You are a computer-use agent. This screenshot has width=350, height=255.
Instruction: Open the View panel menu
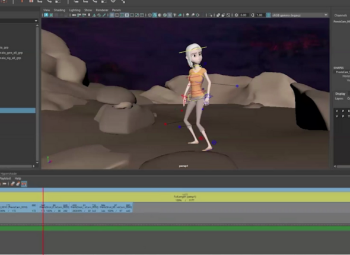(x=47, y=10)
